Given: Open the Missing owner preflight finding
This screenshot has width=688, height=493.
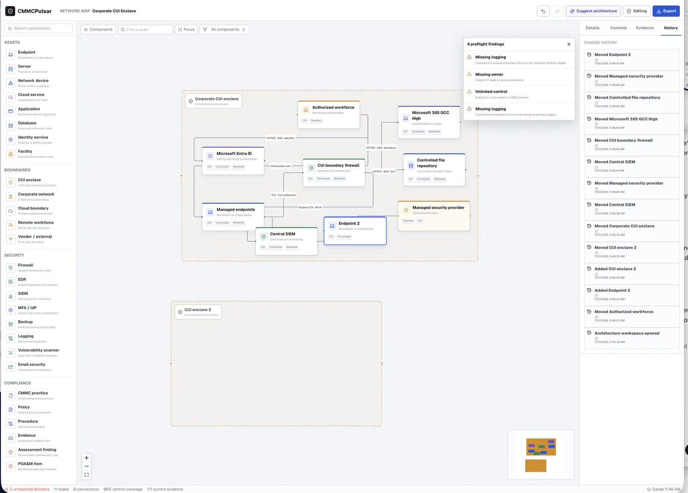Looking at the screenshot, I should pos(519,77).
